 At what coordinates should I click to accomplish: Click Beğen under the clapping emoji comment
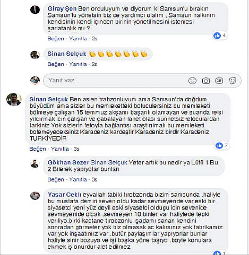point(56,64)
